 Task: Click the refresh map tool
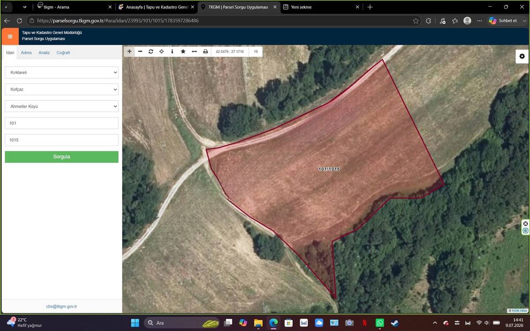(x=151, y=52)
